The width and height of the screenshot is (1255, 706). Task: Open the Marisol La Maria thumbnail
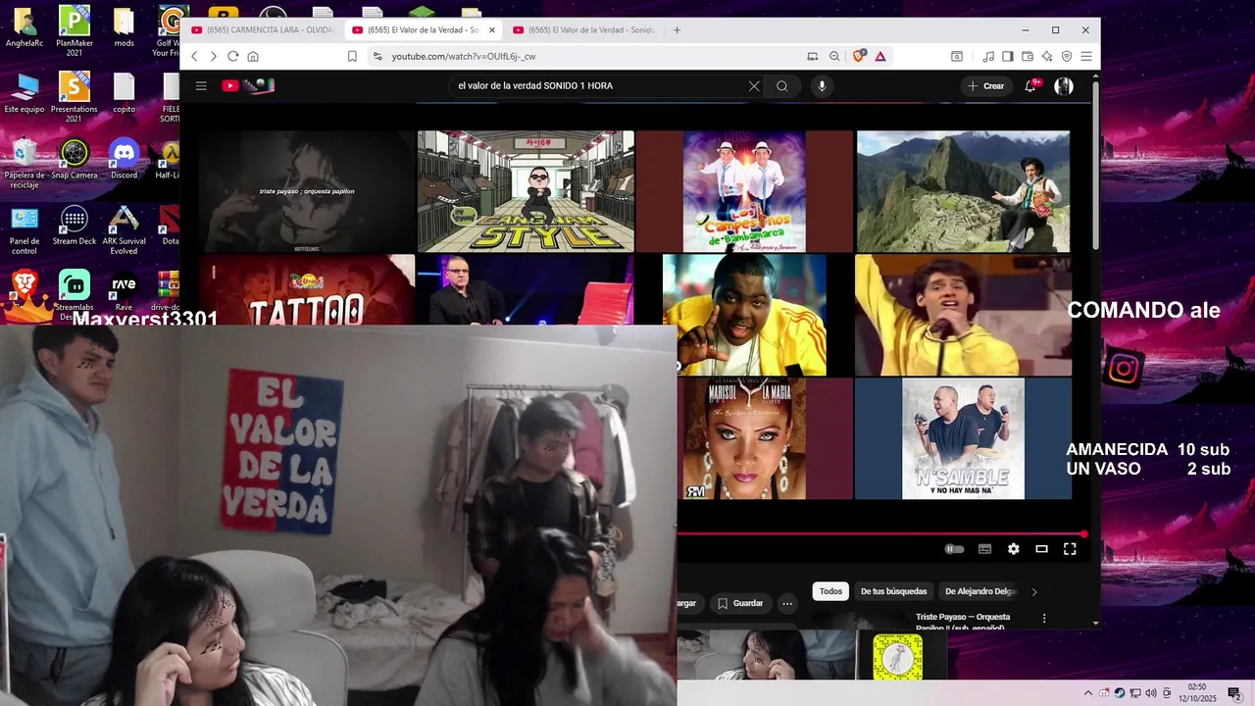tap(765, 438)
